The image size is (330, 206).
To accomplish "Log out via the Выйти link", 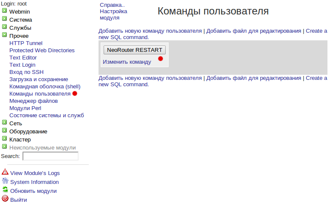I will click(19, 200).
